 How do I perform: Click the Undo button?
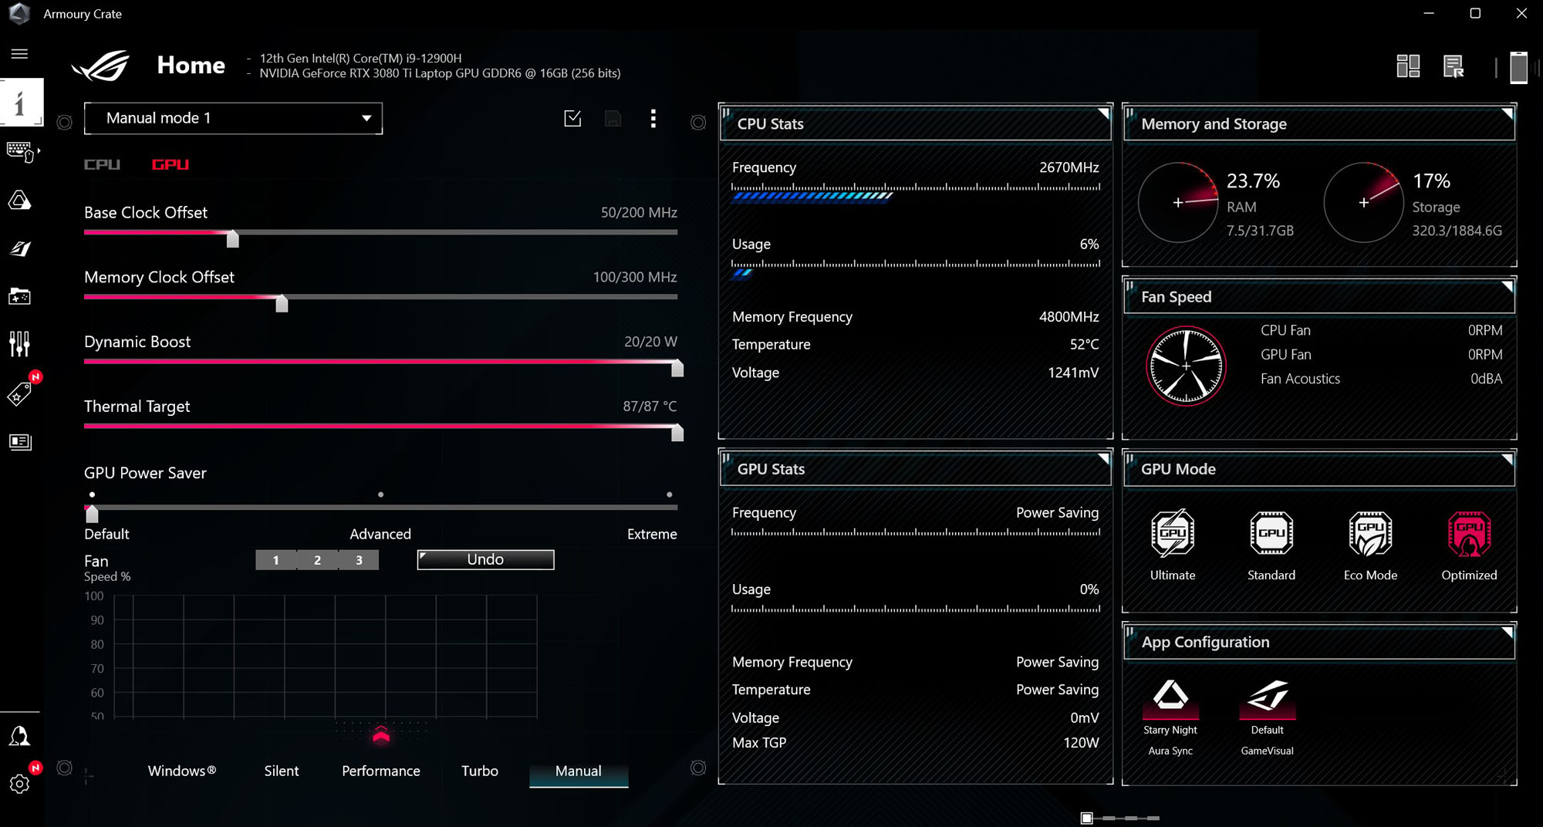pyautogui.click(x=485, y=559)
